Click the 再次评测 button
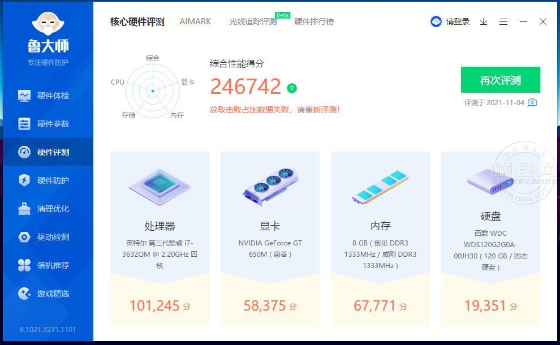This screenshot has height=345, width=560. point(501,80)
